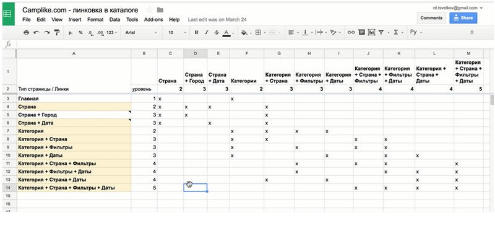Click the select-all corner box
This screenshot has height=226, width=495.
[x=9, y=53]
